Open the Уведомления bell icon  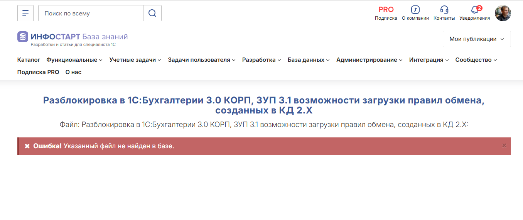click(x=475, y=10)
